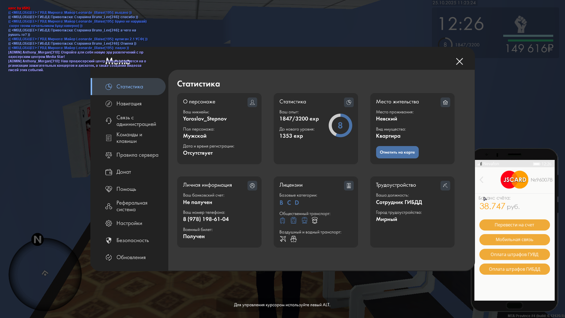Image resolution: width=565 pixels, height=318 pixels.
Task: Click the tools icon in Трудоустройство card
Action: pos(445,185)
